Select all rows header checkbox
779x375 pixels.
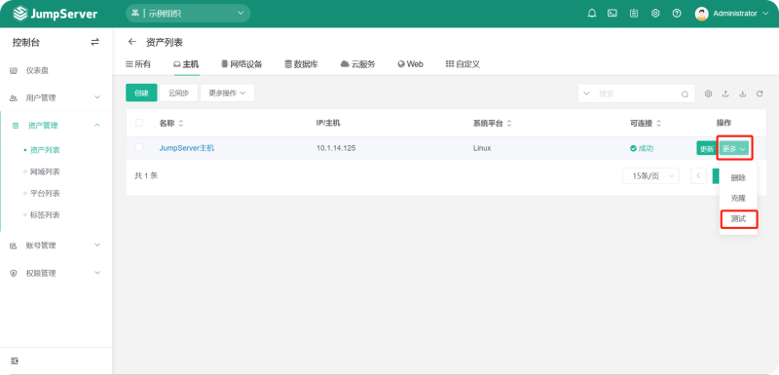139,123
